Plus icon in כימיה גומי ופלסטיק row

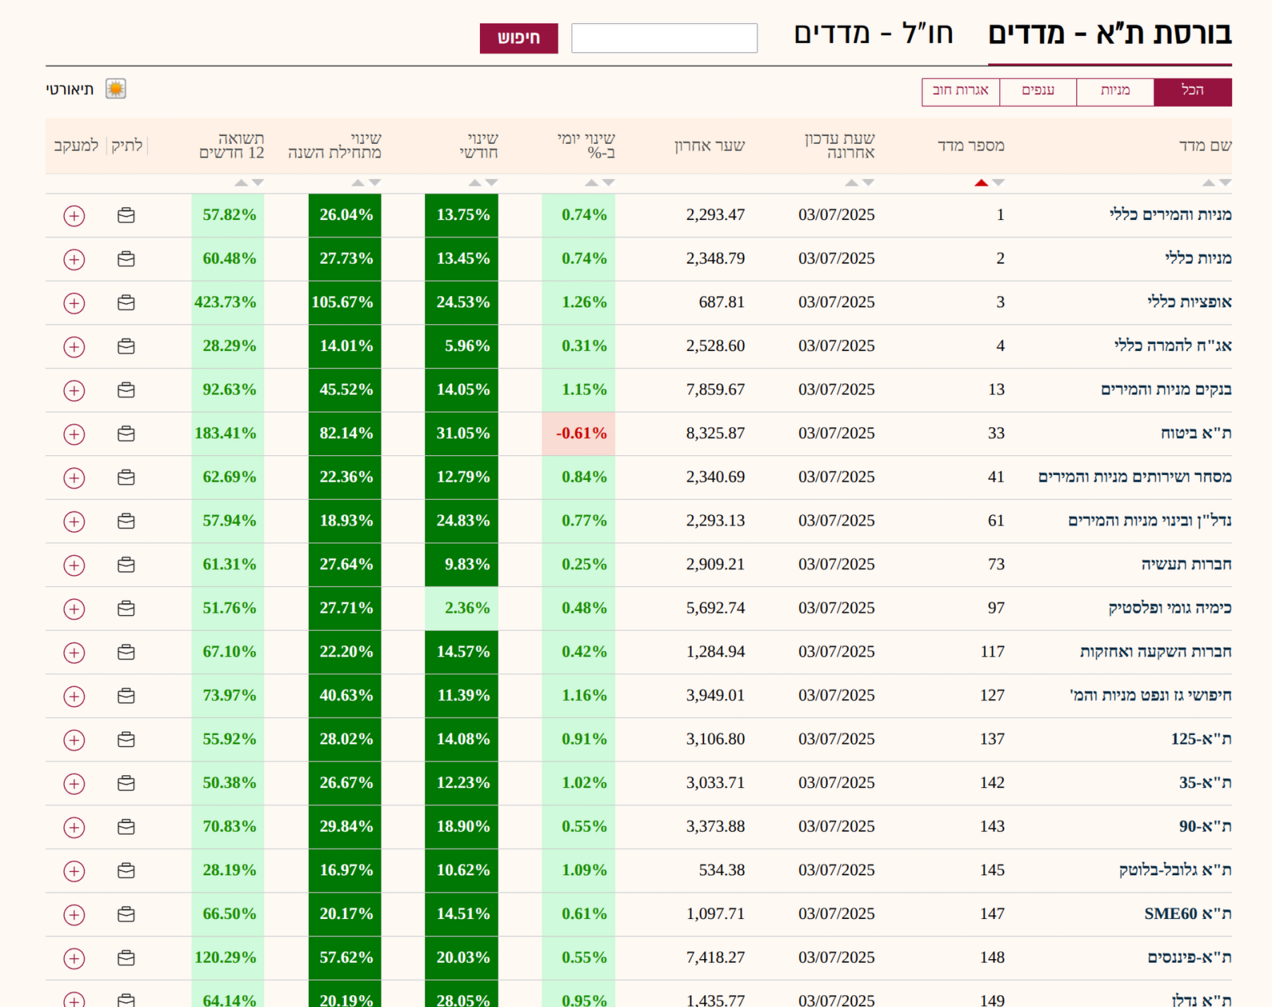pos(74,609)
